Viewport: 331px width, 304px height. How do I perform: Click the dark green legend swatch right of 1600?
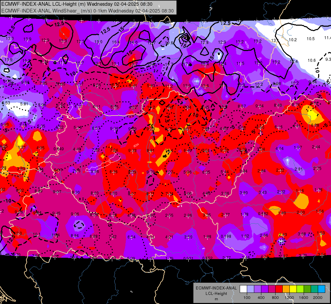[x=307, y=289]
